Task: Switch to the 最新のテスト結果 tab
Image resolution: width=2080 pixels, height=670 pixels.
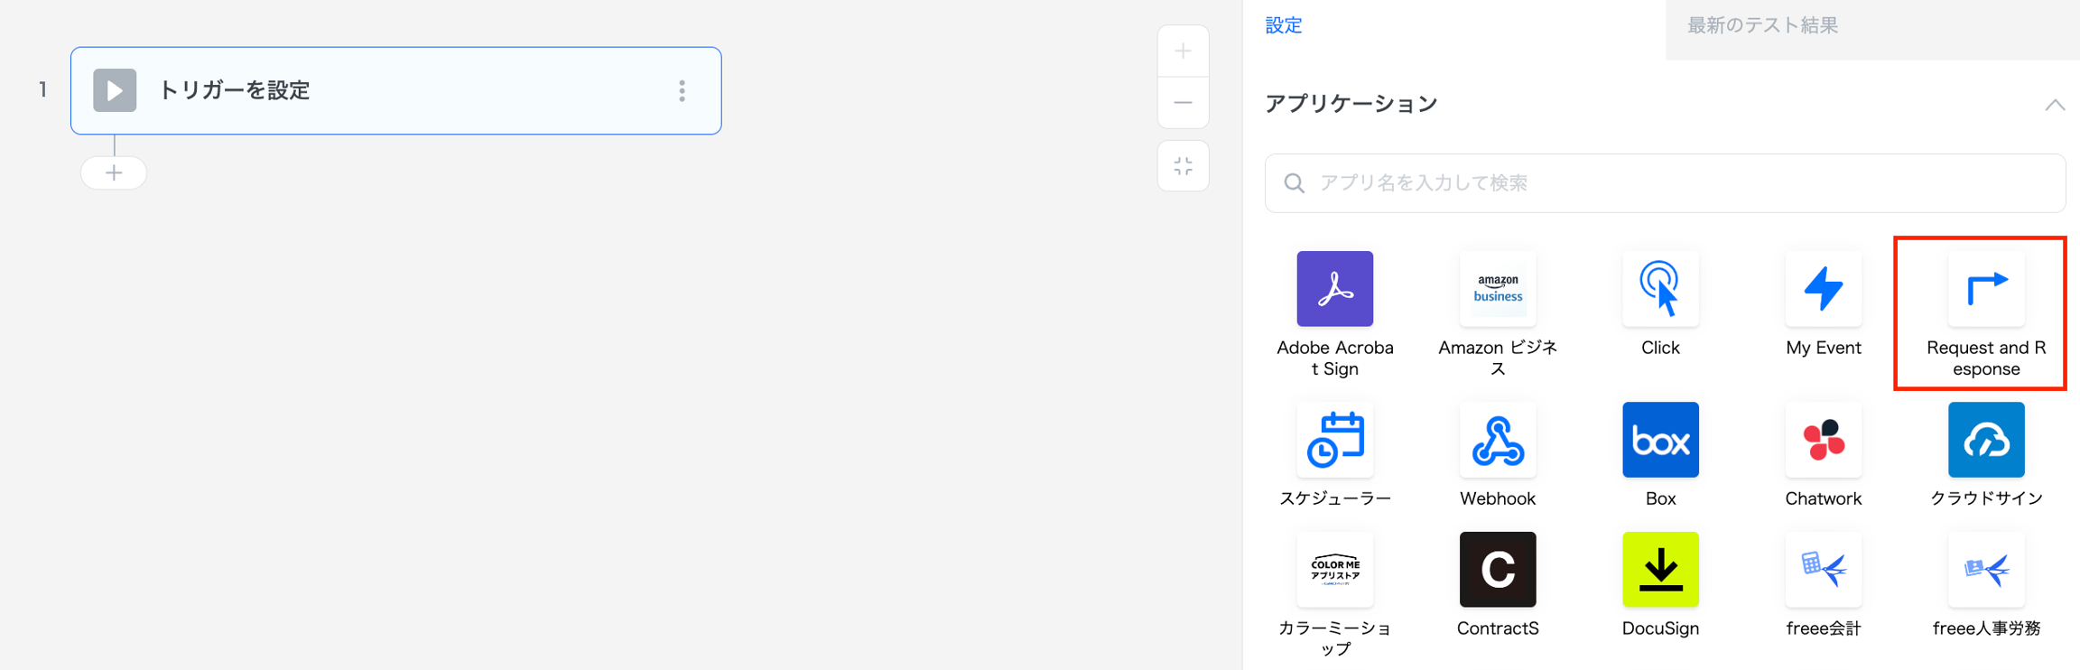Action: pyautogui.click(x=1762, y=25)
